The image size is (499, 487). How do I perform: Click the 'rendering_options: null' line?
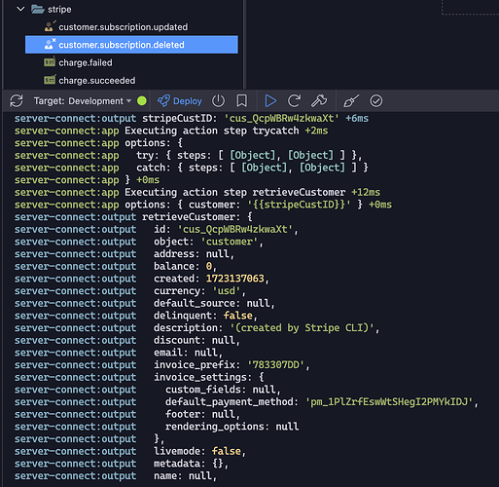click(x=157, y=427)
